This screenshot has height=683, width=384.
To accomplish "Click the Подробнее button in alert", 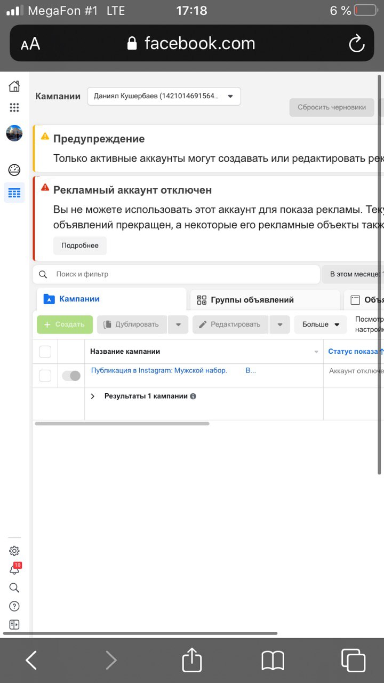I will coord(80,245).
